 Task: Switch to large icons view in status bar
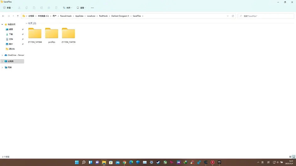(293, 157)
